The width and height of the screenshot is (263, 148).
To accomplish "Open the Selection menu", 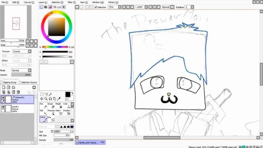I will pyautogui.click(x=58, y=2).
